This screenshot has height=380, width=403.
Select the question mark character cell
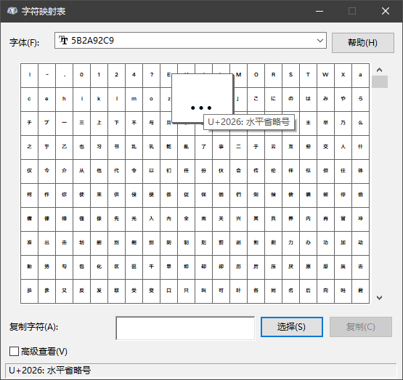tap(151, 76)
